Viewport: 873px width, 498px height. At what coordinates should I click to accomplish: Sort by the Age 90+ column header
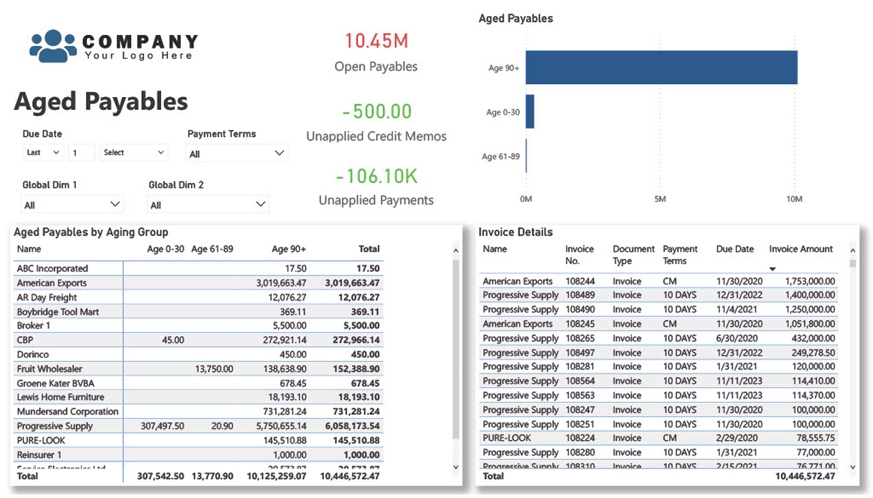(289, 249)
